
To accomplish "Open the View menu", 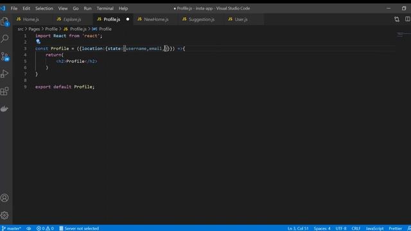I will 63,8.
